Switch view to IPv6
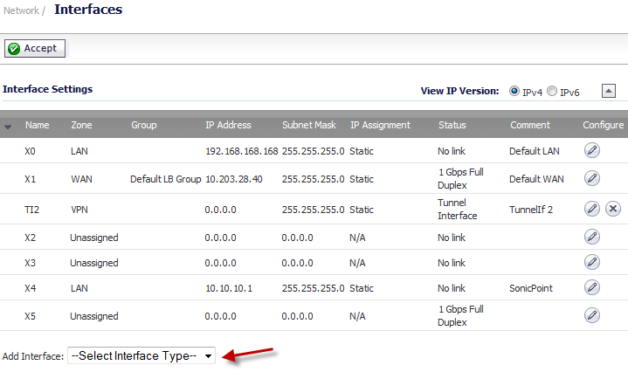The height and width of the screenshot is (372, 628). [552, 92]
